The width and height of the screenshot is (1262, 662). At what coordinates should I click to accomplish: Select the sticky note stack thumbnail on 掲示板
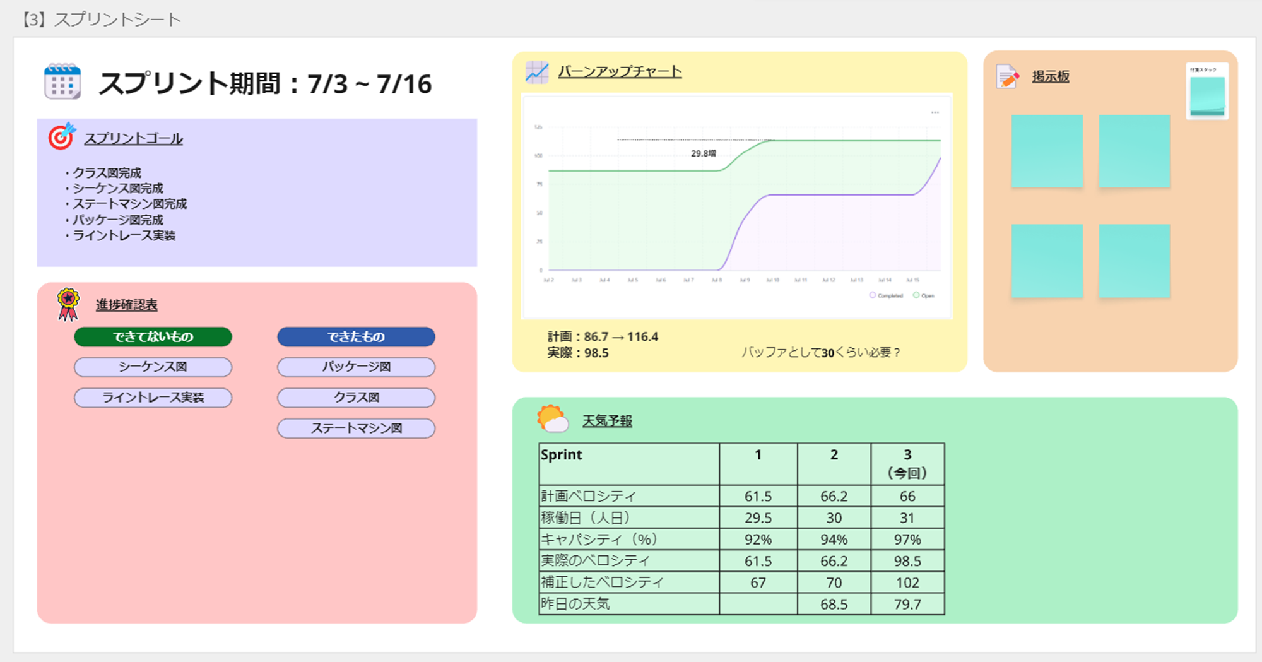tap(1207, 92)
